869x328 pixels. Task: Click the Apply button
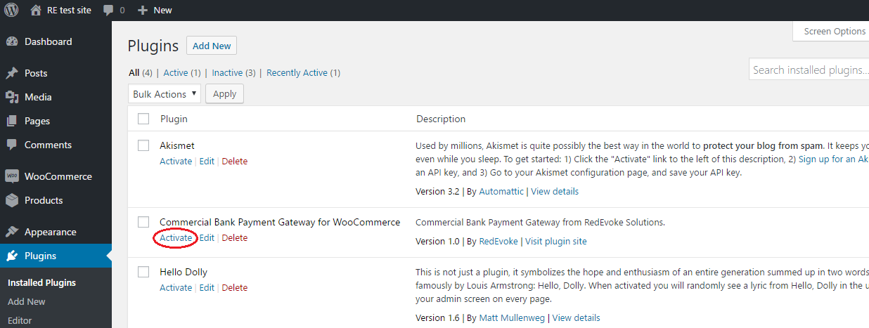click(224, 93)
